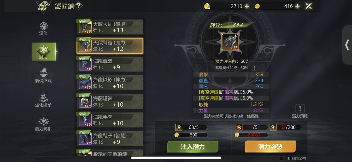Click the 潛力突破 button
The height and width of the screenshot is (162, 352).
(x=270, y=147)
